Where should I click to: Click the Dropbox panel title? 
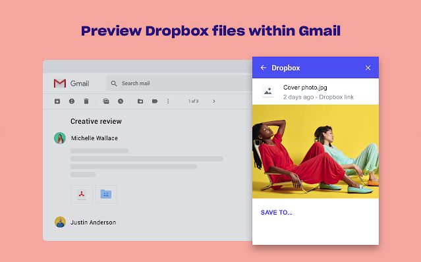(x=286, y=68)
